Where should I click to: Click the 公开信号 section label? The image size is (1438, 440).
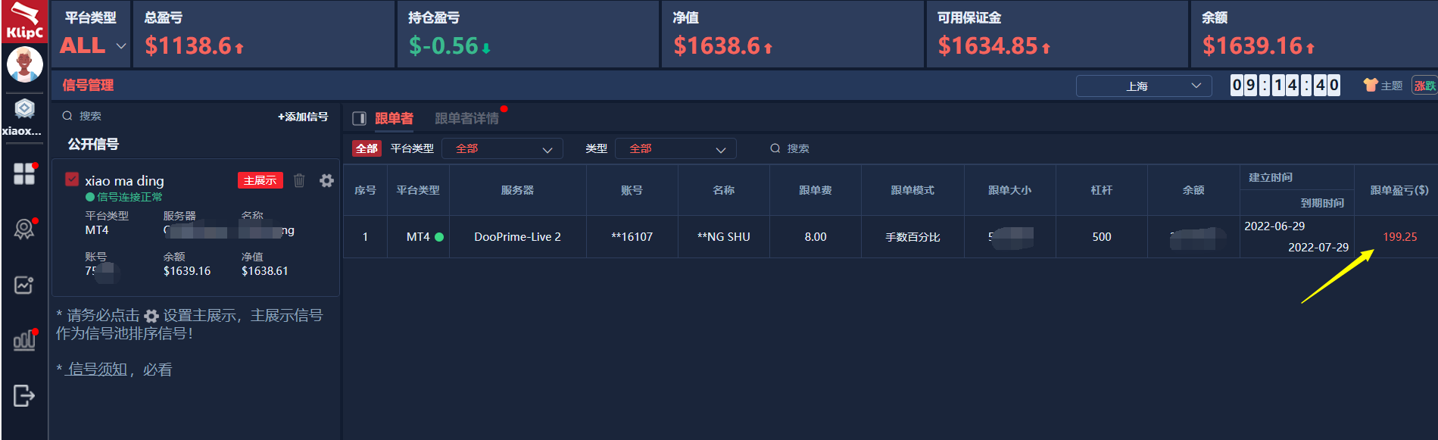pyautogui.click(x=93, y=144)
